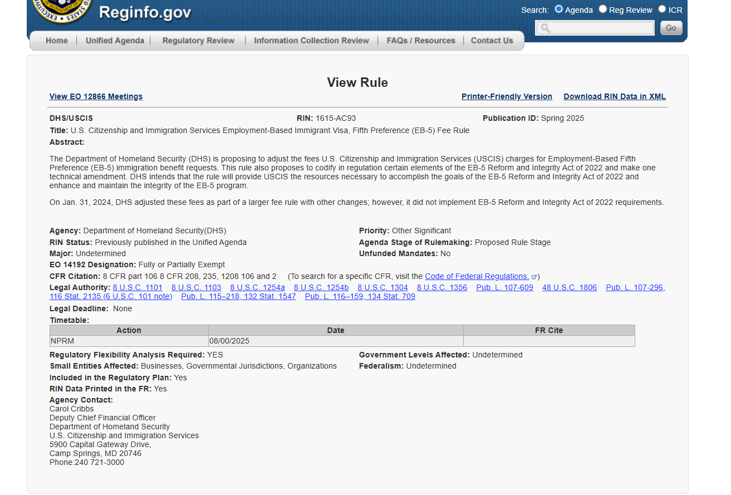Click the magnifier icon in search box
Viewport: 731px width, 495px height.
546,28
